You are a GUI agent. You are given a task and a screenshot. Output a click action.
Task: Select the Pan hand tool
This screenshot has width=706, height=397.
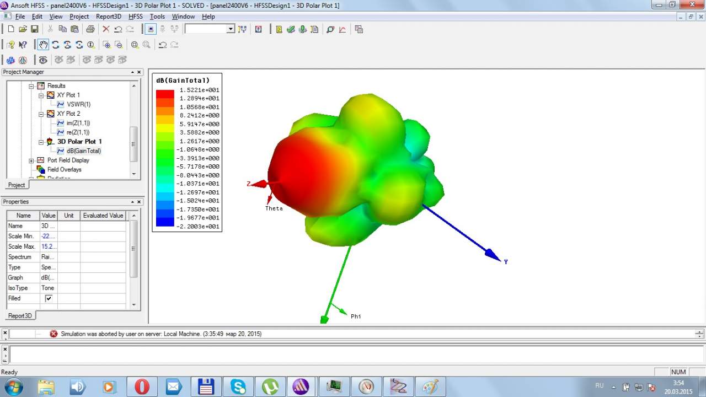pyautogui.click(x=43, y=45)
